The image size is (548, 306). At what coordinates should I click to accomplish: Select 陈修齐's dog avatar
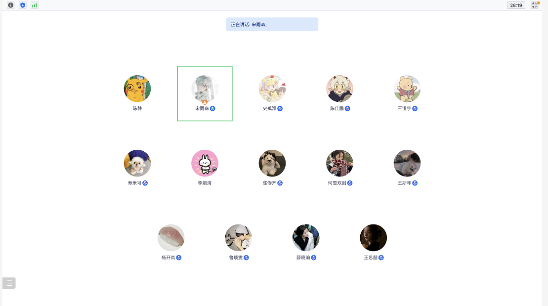click(272, 163)
